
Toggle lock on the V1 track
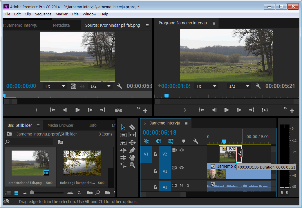tap(155, 171)
